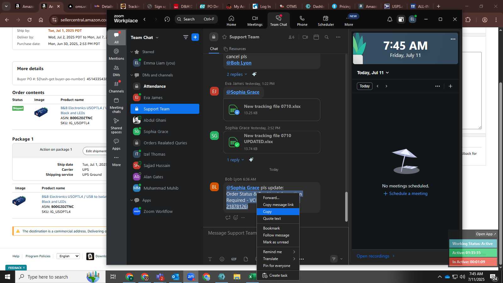Click Schedule a meeting link
This screenshot has width=503, height=283.
(x=405, y=193)
